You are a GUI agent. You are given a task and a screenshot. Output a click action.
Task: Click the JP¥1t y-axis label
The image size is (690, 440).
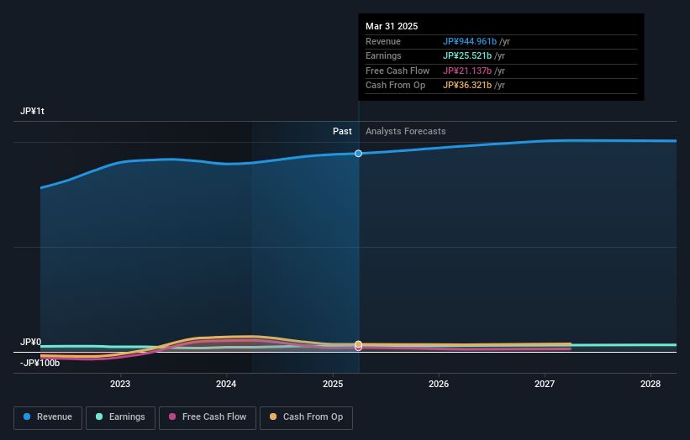tap(32, 111)
